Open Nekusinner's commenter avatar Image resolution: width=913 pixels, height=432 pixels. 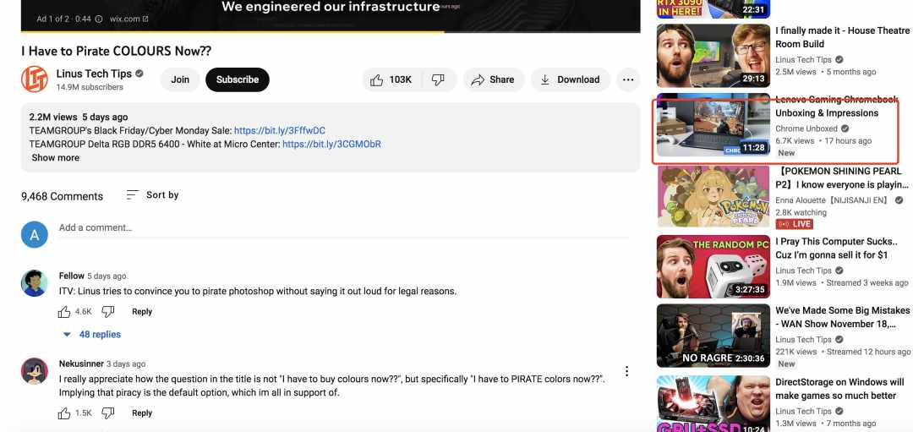point(35,371)
